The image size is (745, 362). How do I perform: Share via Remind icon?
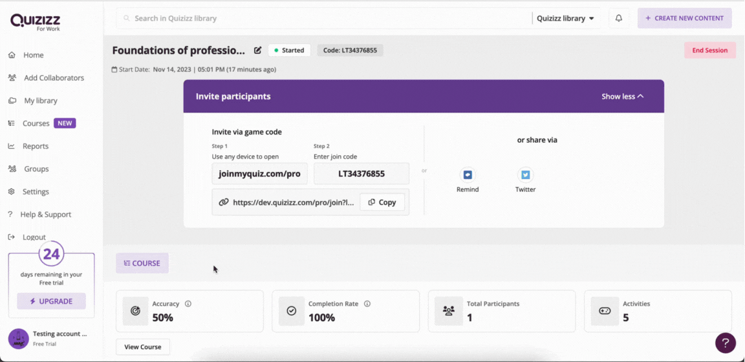(468, 175)
